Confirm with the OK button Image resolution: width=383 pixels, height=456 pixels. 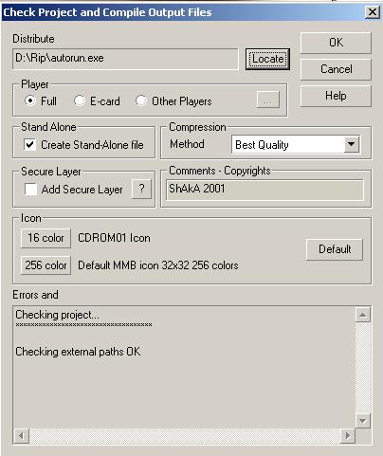[x=336, y=43]
